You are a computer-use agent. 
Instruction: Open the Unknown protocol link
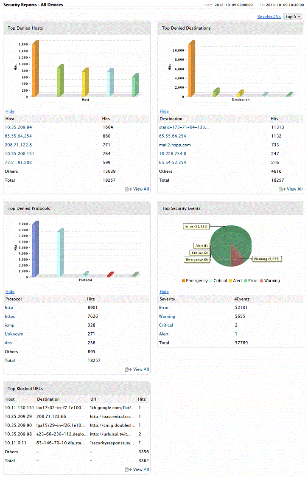coord(14,334)
